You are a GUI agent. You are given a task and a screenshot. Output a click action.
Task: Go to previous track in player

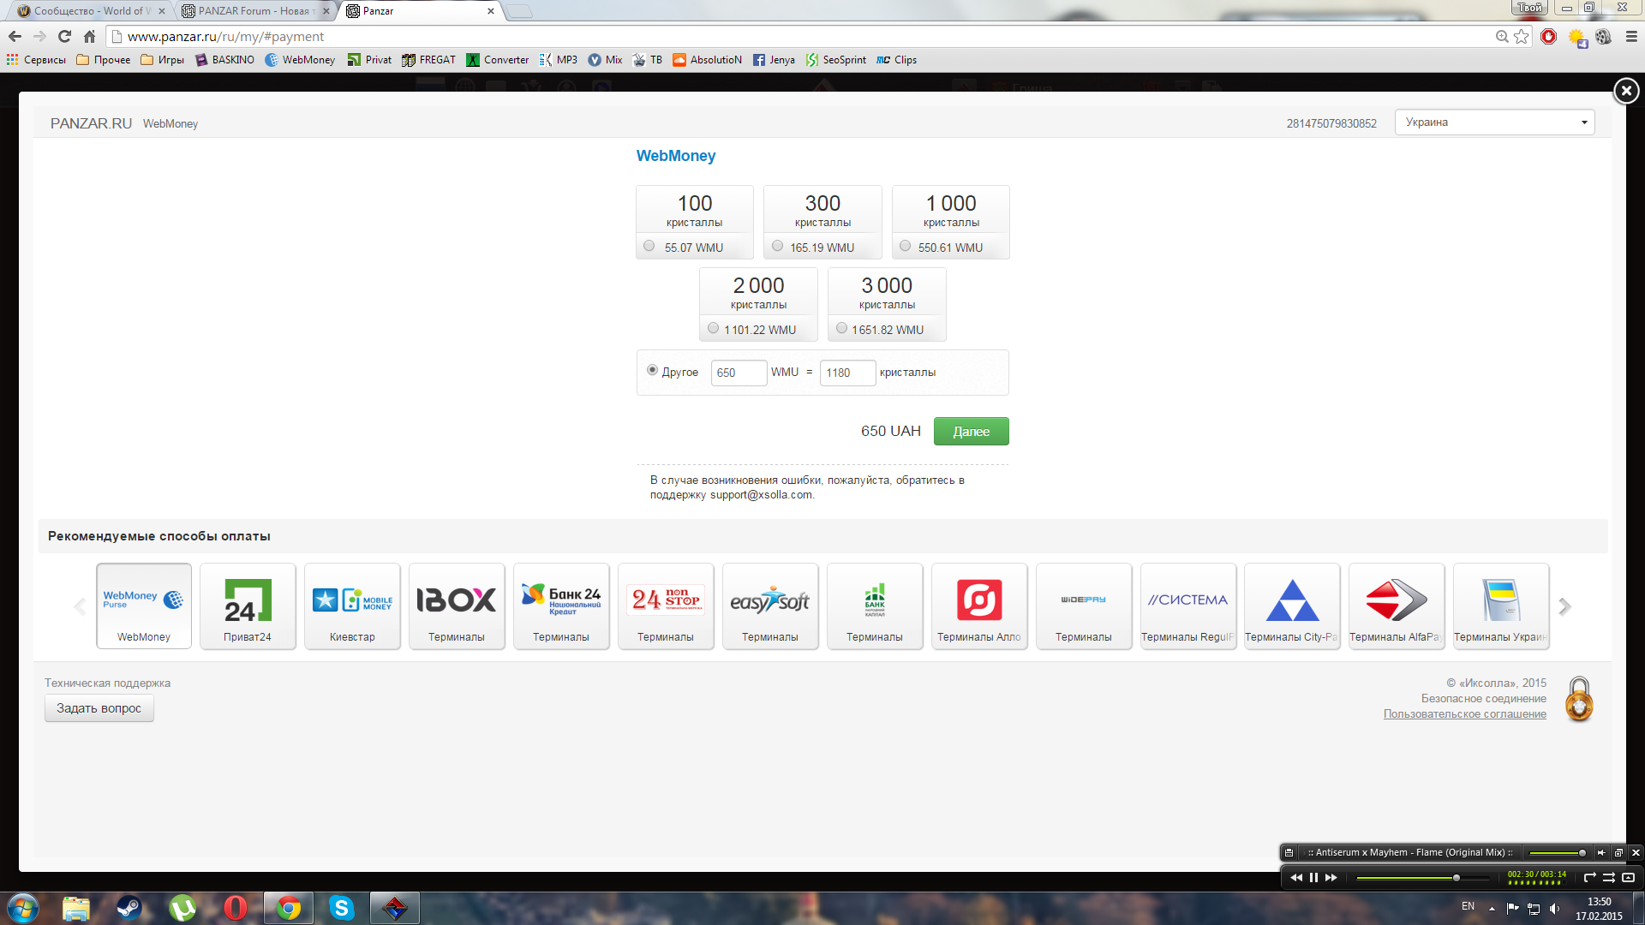(1296, 877)
